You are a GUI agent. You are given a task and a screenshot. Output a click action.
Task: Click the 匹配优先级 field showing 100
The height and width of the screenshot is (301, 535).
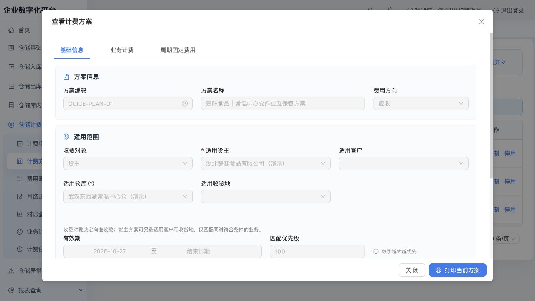[318, 251]
